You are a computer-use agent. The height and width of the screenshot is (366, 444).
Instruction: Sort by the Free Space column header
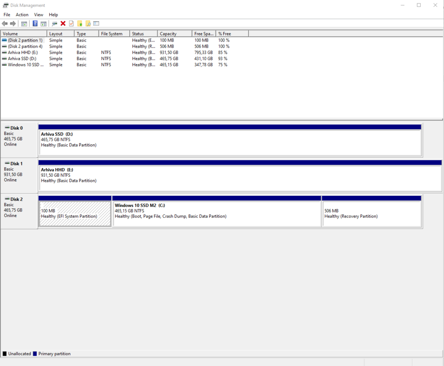(204, 34)
